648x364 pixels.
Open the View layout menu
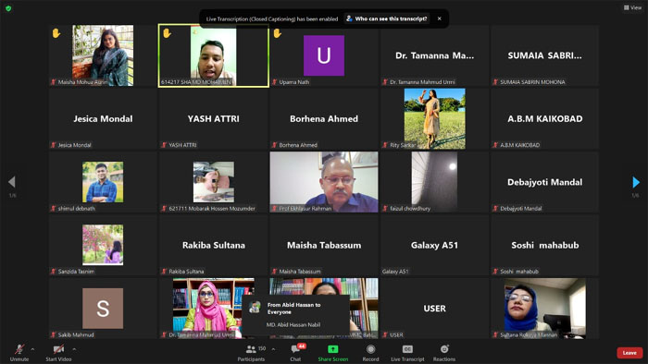pos(632,7)
